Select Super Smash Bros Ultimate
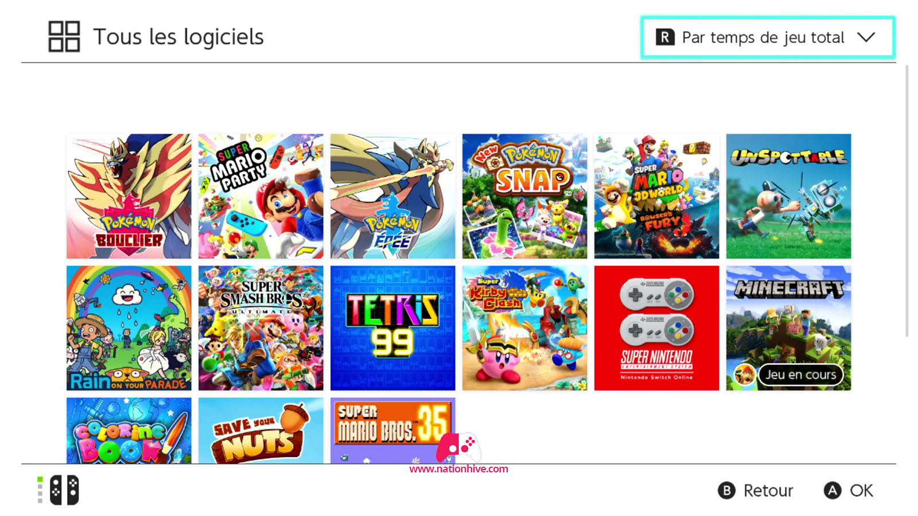 tap(261, 328)
